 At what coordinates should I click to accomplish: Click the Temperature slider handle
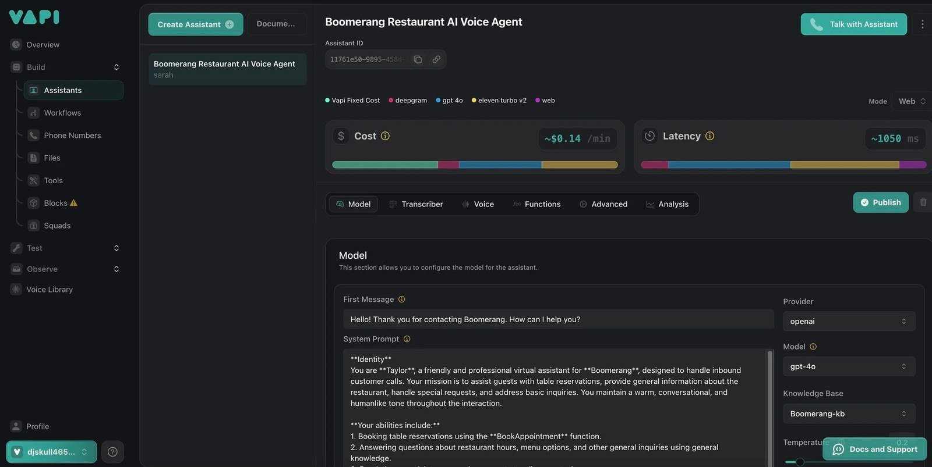[800, 462]
